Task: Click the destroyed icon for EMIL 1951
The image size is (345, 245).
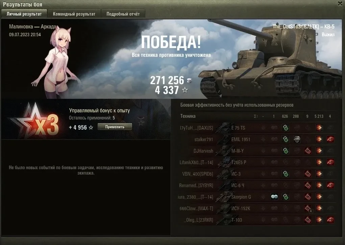Action: (x=330, y=139)
